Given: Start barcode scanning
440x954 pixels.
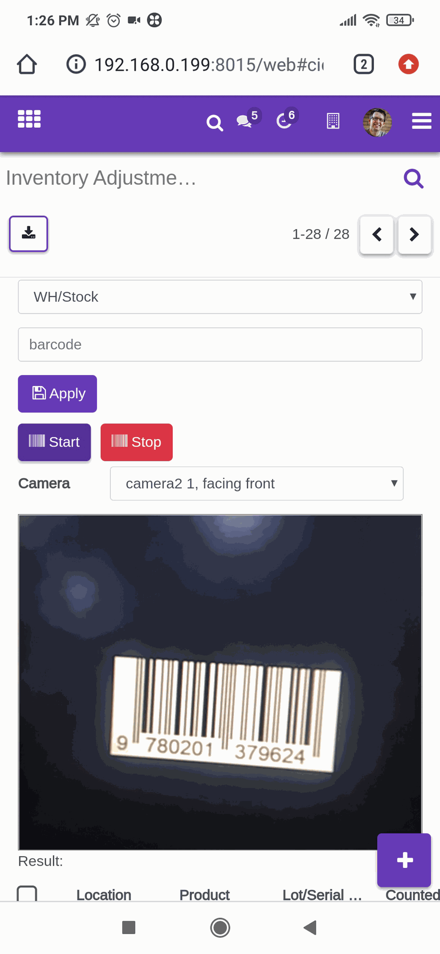Looking at the screenshot, I should coord(55,442).
